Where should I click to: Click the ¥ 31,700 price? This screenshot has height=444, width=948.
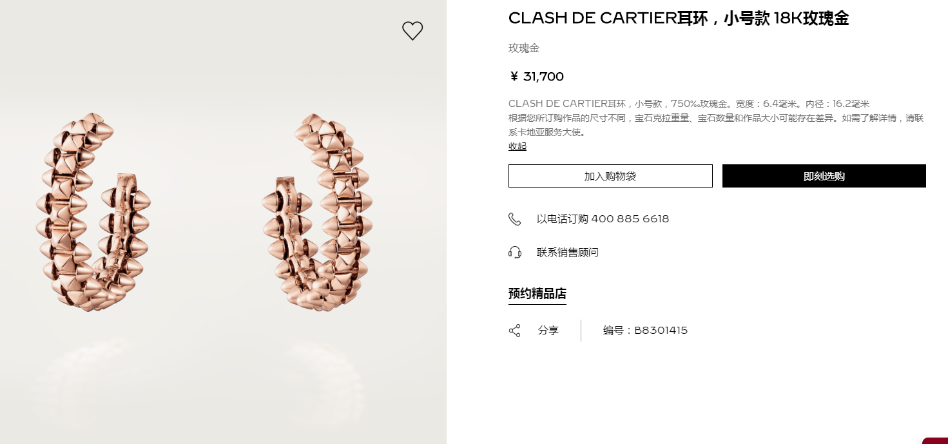(536, 77)
